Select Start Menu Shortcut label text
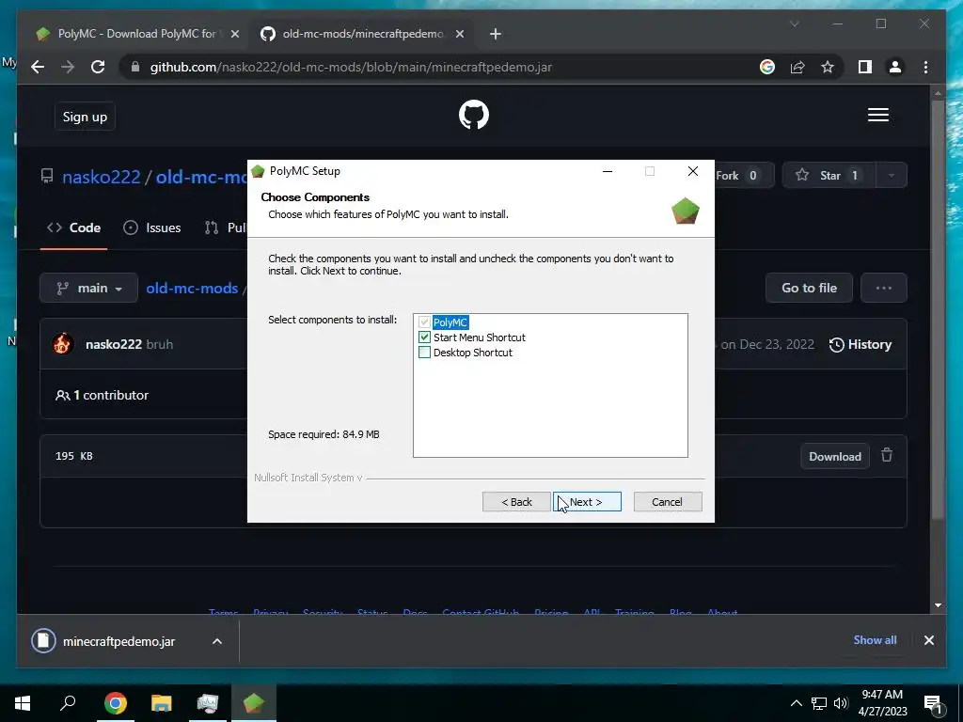Image resolution: width=963 pixels, height=722 pixels. coord(480,337)
